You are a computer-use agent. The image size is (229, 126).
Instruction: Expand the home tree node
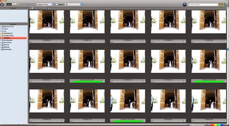click(x=1, y=29)
